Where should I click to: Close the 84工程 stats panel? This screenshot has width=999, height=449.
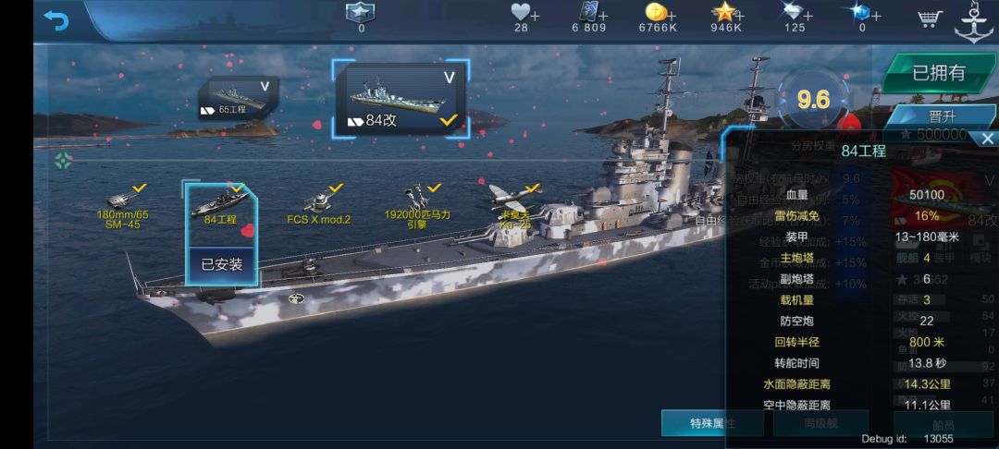987,139
